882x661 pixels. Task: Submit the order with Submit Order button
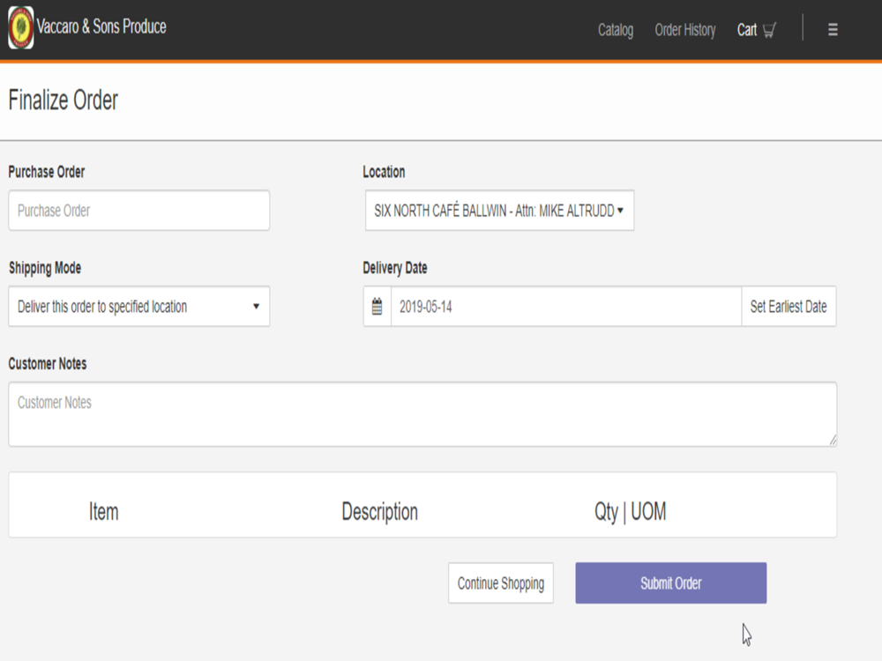(670, 583)
